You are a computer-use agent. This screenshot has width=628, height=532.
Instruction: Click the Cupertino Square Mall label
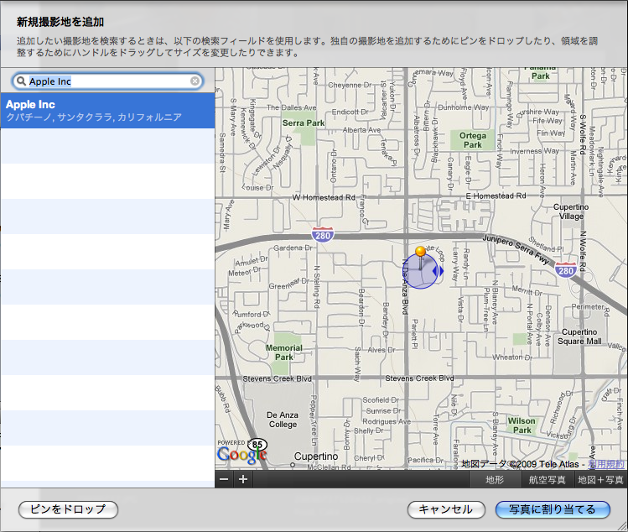[579, 336]
